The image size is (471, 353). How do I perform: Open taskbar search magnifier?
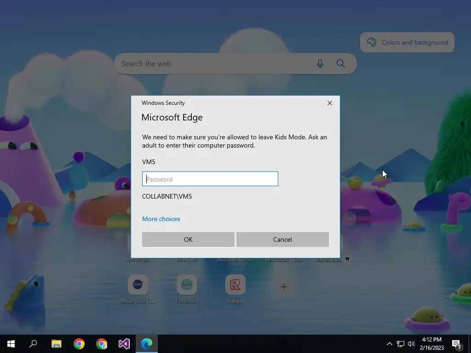(33, 344)
